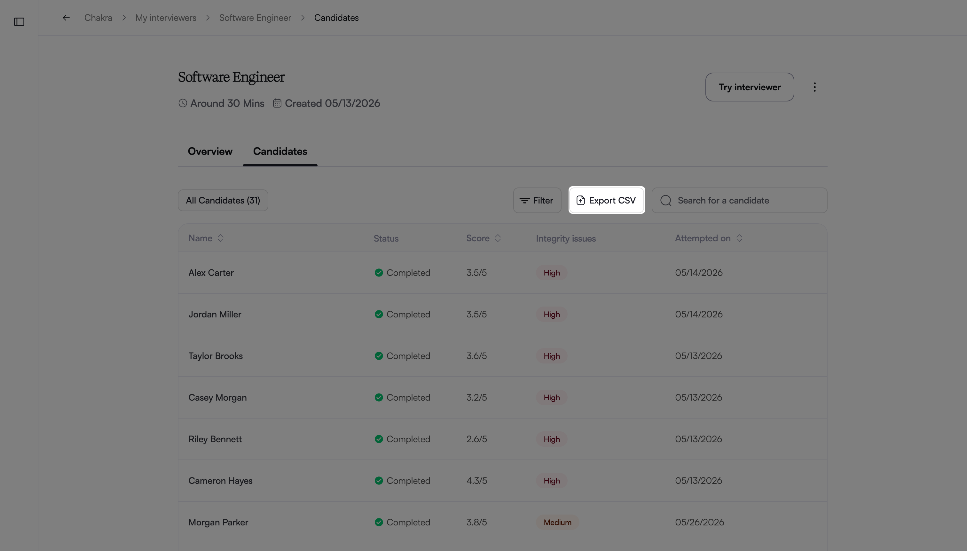
Task: Click score 3.6/5 for Taylor Brooks
Action: tap(476, 356)
